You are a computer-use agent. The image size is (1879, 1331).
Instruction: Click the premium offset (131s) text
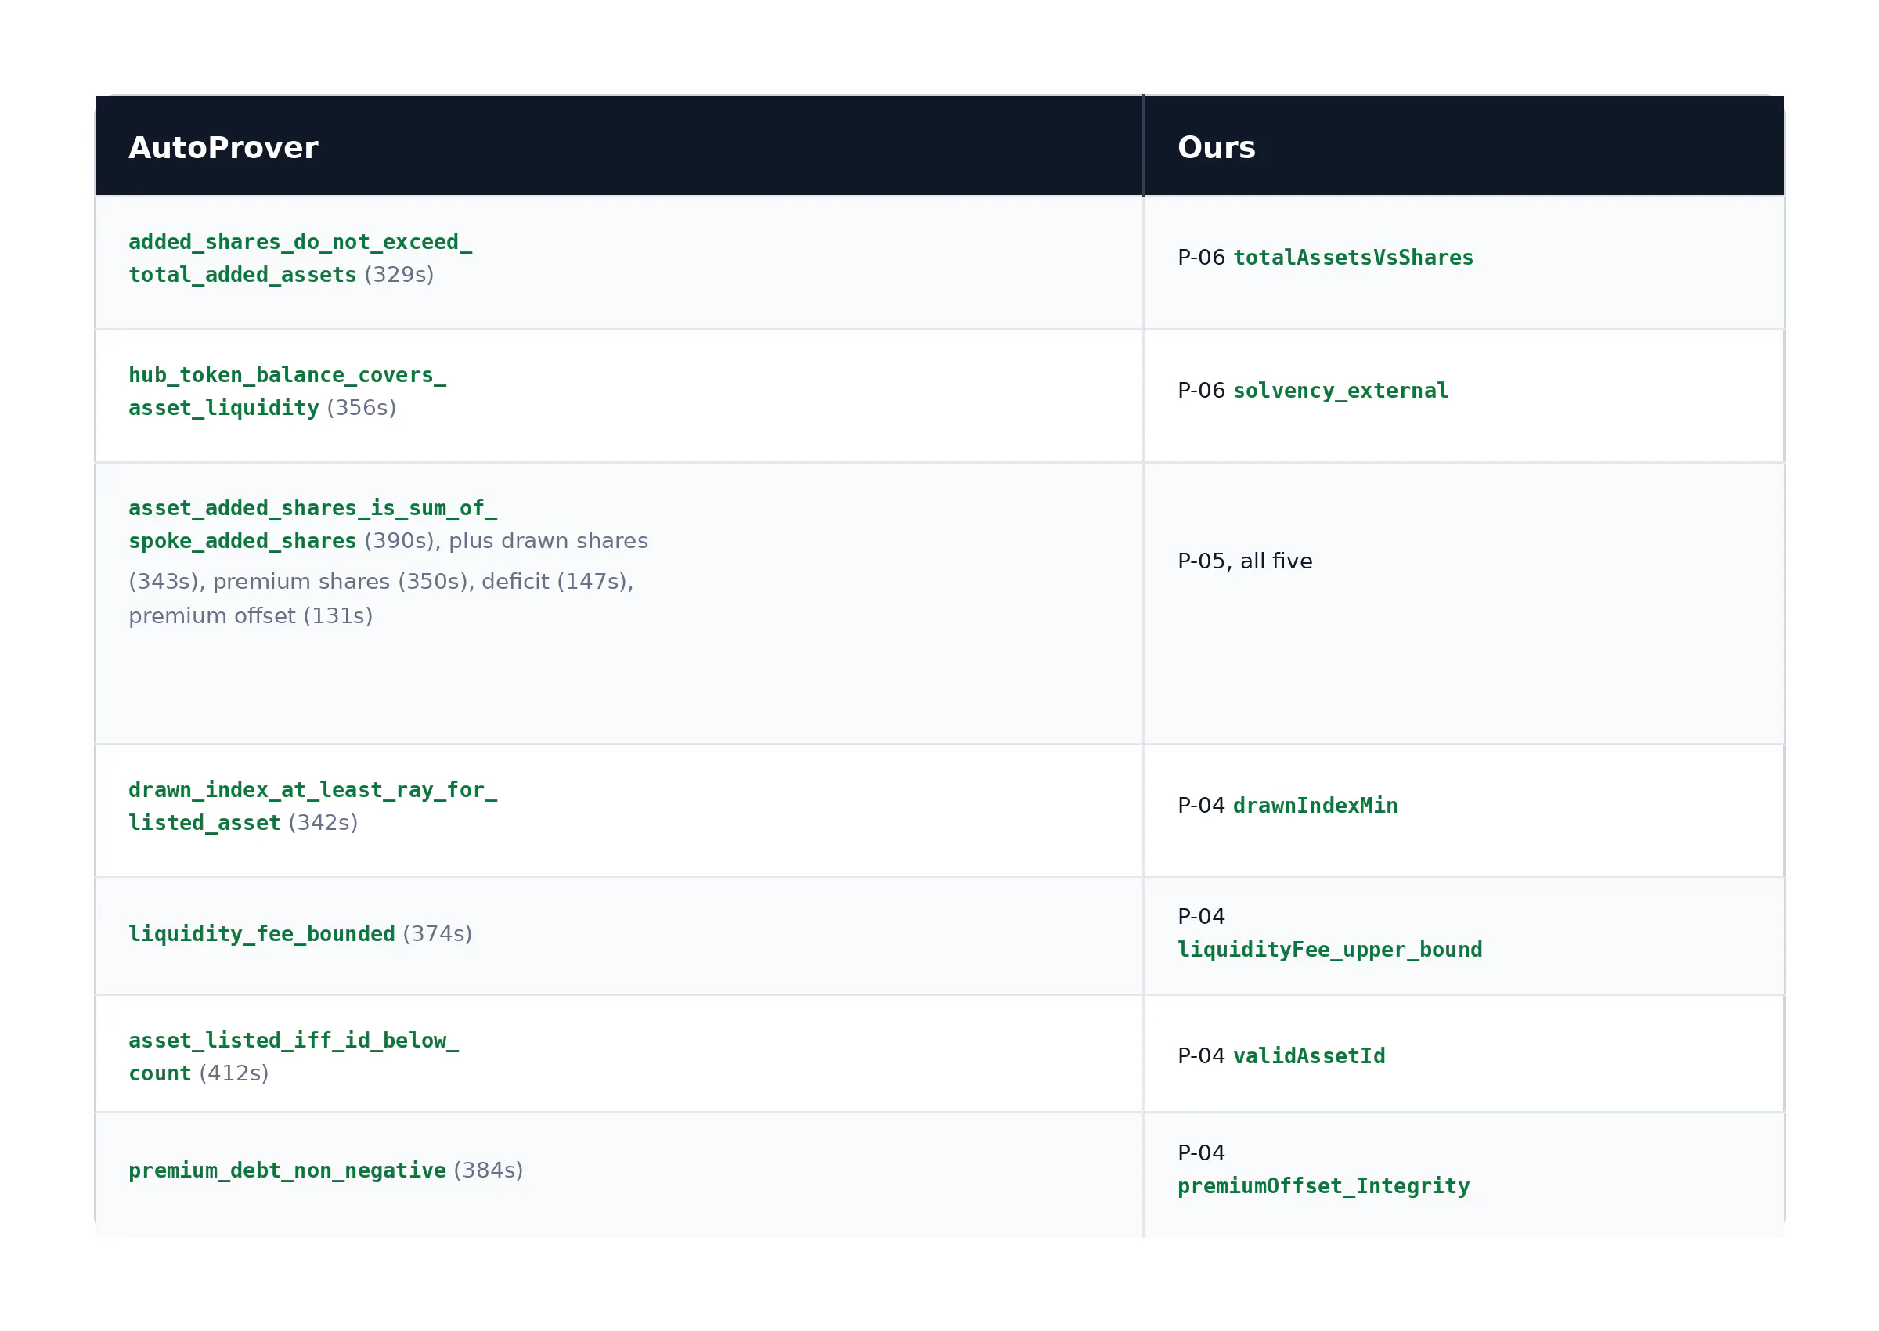[251, 615]
